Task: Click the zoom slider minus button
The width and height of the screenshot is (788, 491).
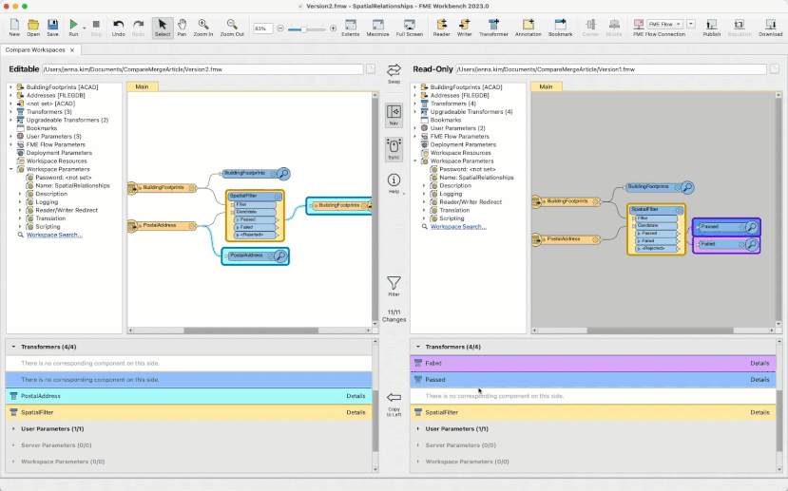Action: click(x=280, y=28)
